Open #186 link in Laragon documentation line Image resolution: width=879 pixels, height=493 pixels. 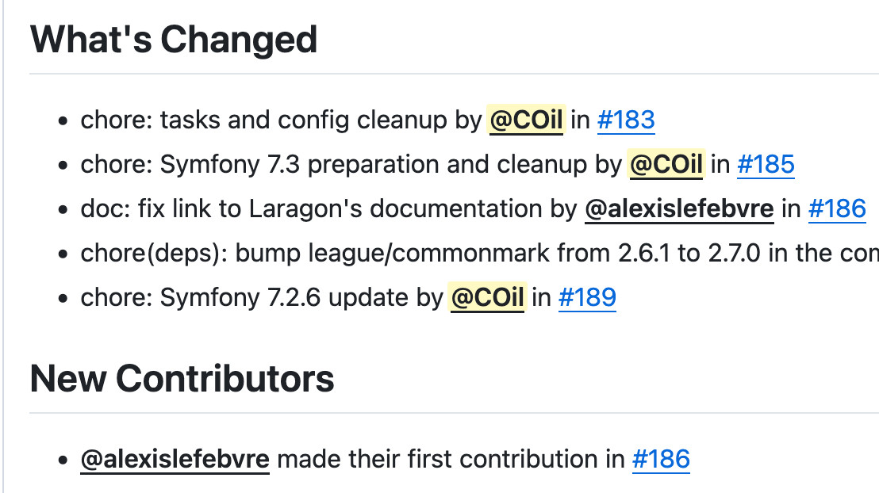[837, 208]
